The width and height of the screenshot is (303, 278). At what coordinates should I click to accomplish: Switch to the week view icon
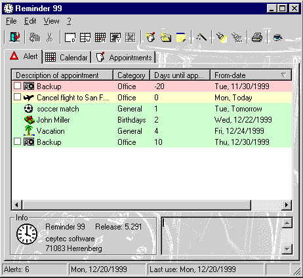(85, 37)
